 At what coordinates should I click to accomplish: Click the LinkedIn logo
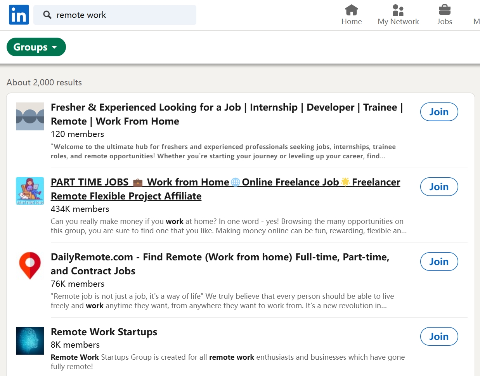19,14
